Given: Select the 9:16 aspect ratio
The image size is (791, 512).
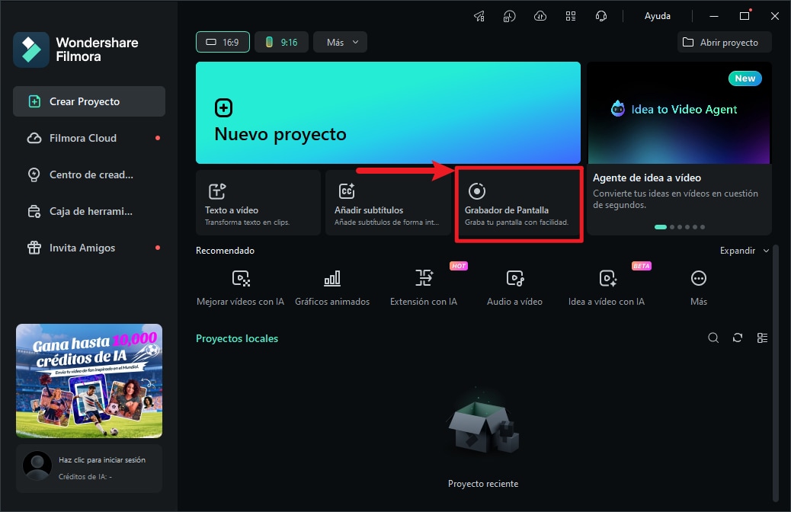Looking at the screenshot, I should tap(281, 43).
